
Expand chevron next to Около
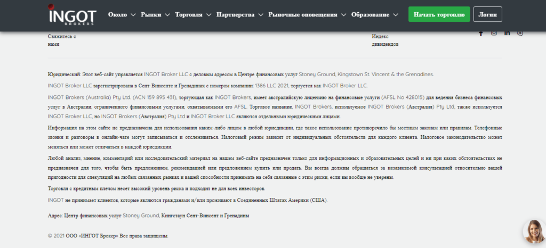click(133, 14)
